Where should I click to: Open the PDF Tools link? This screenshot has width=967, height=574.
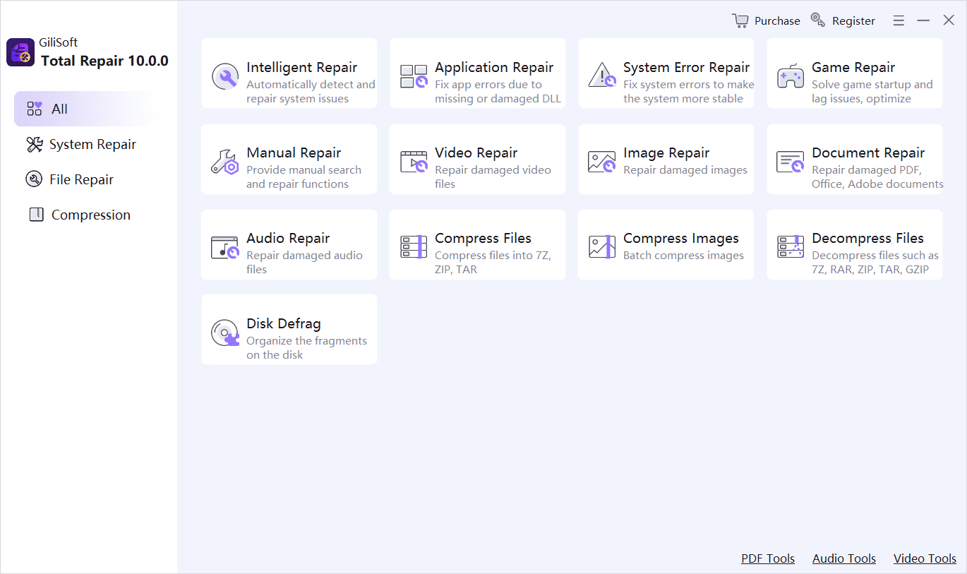(x=768, y=558)
